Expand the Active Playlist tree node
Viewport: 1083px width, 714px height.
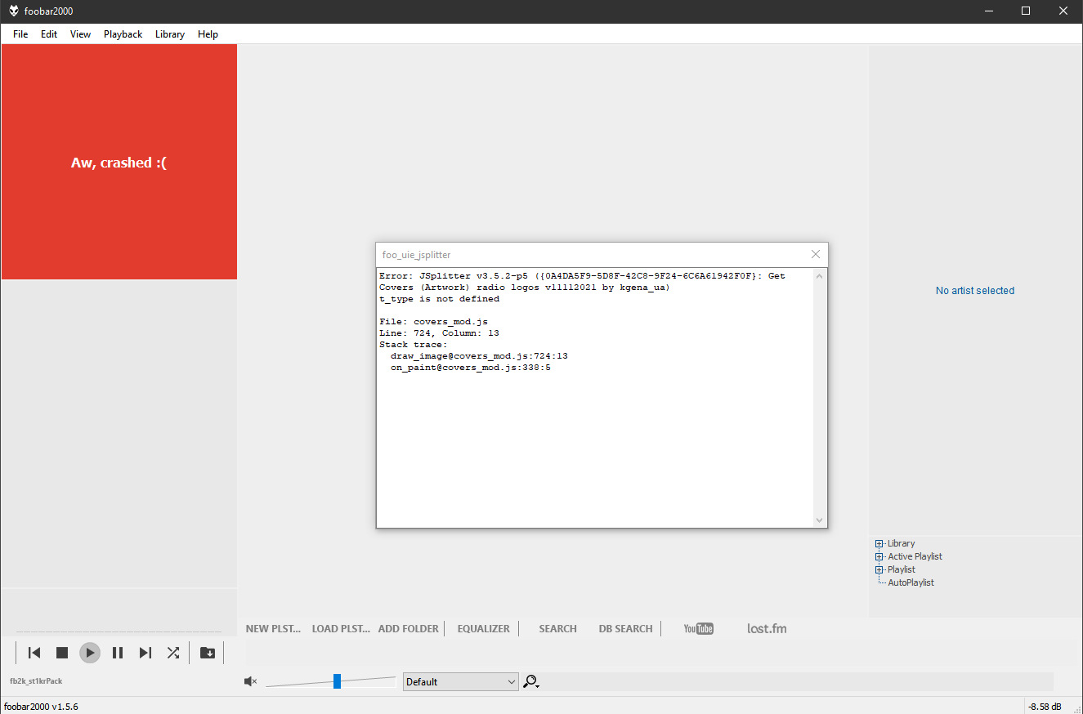coord(879,557)
